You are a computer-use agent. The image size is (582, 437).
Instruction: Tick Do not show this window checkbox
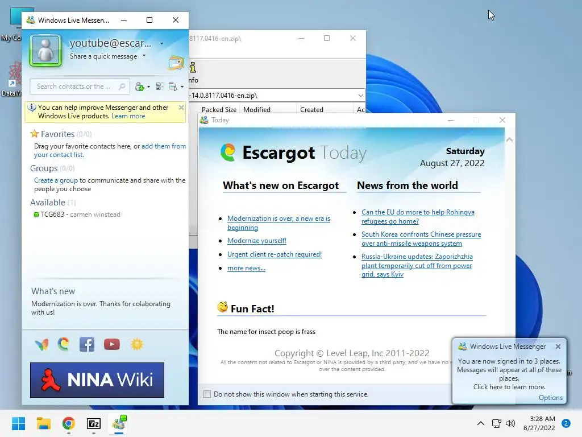207,394
